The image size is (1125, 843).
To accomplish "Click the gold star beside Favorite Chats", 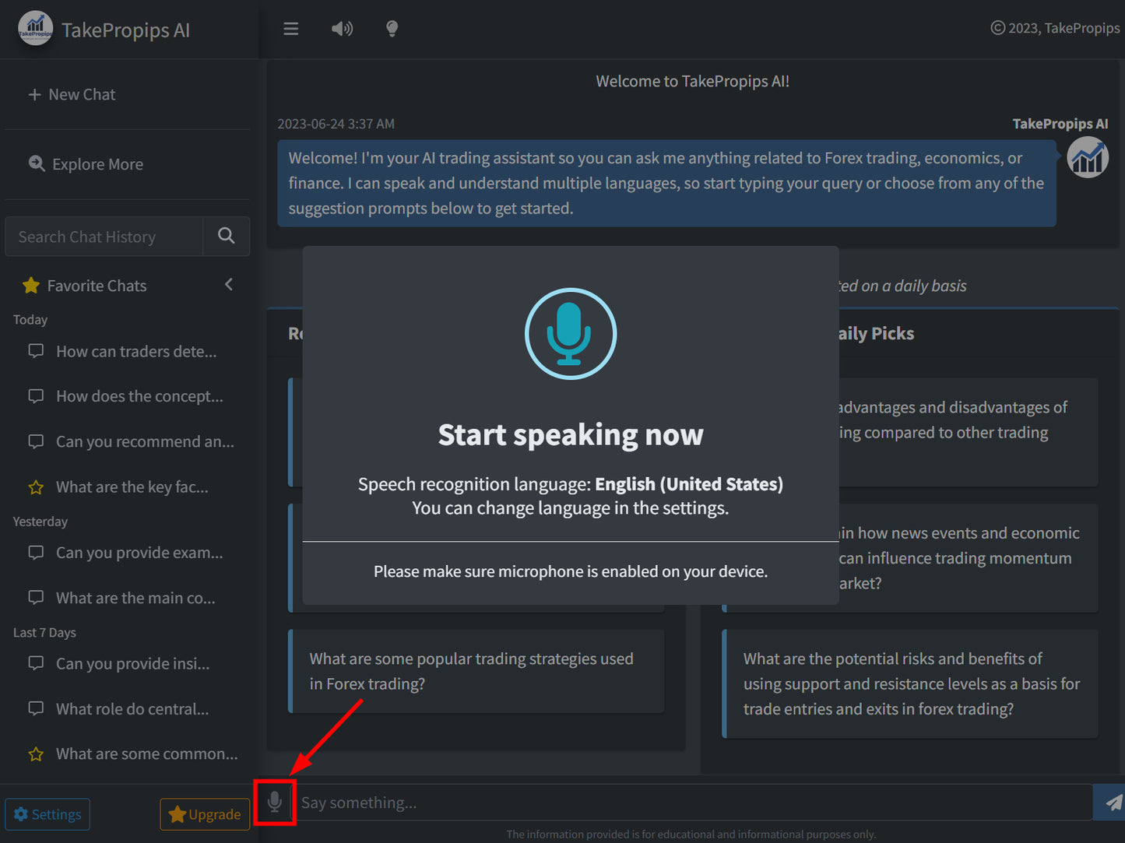I will [31, 286].
